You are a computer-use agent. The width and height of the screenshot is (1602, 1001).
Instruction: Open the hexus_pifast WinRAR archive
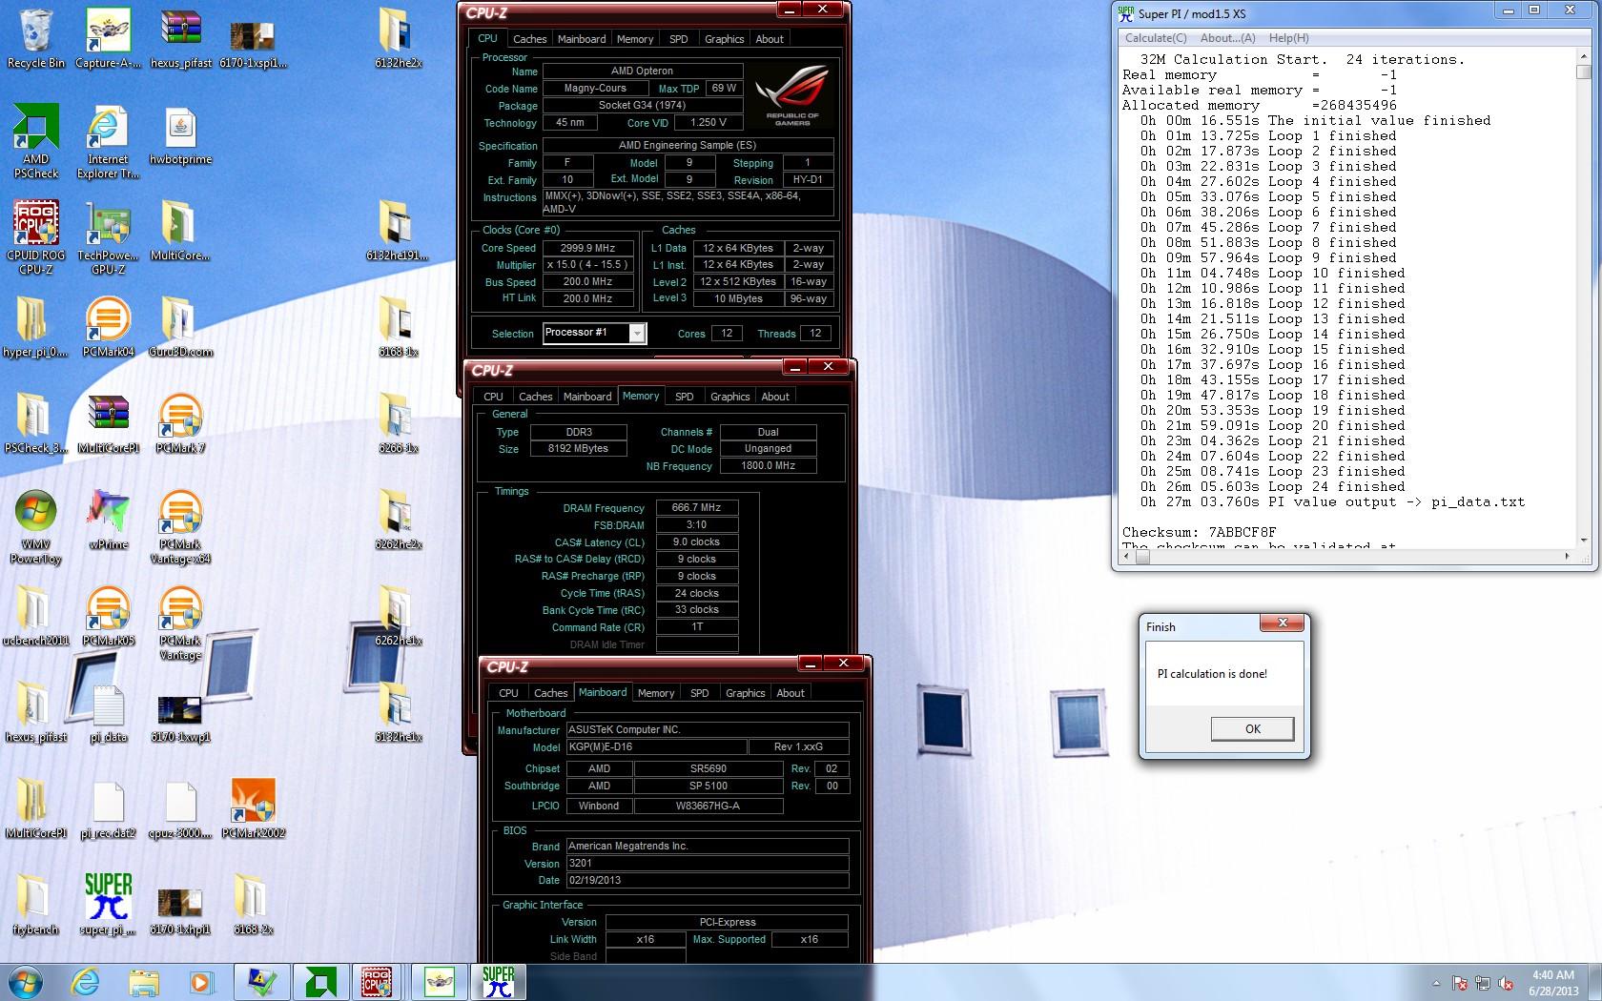pyautogui.click(x=180, y=38)
